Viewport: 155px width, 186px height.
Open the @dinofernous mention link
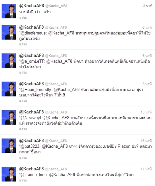coord(33,33)
